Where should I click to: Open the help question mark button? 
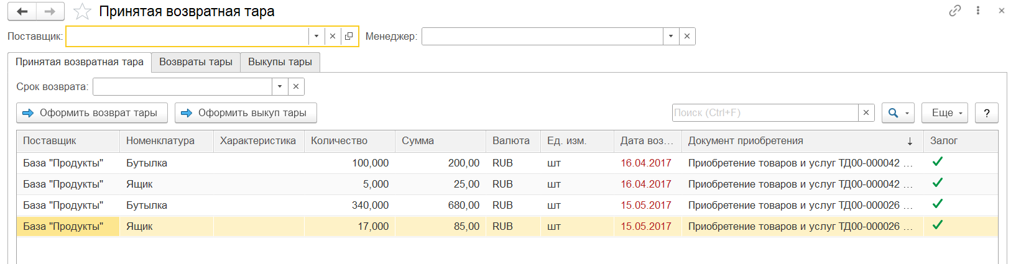pos(987,112)
